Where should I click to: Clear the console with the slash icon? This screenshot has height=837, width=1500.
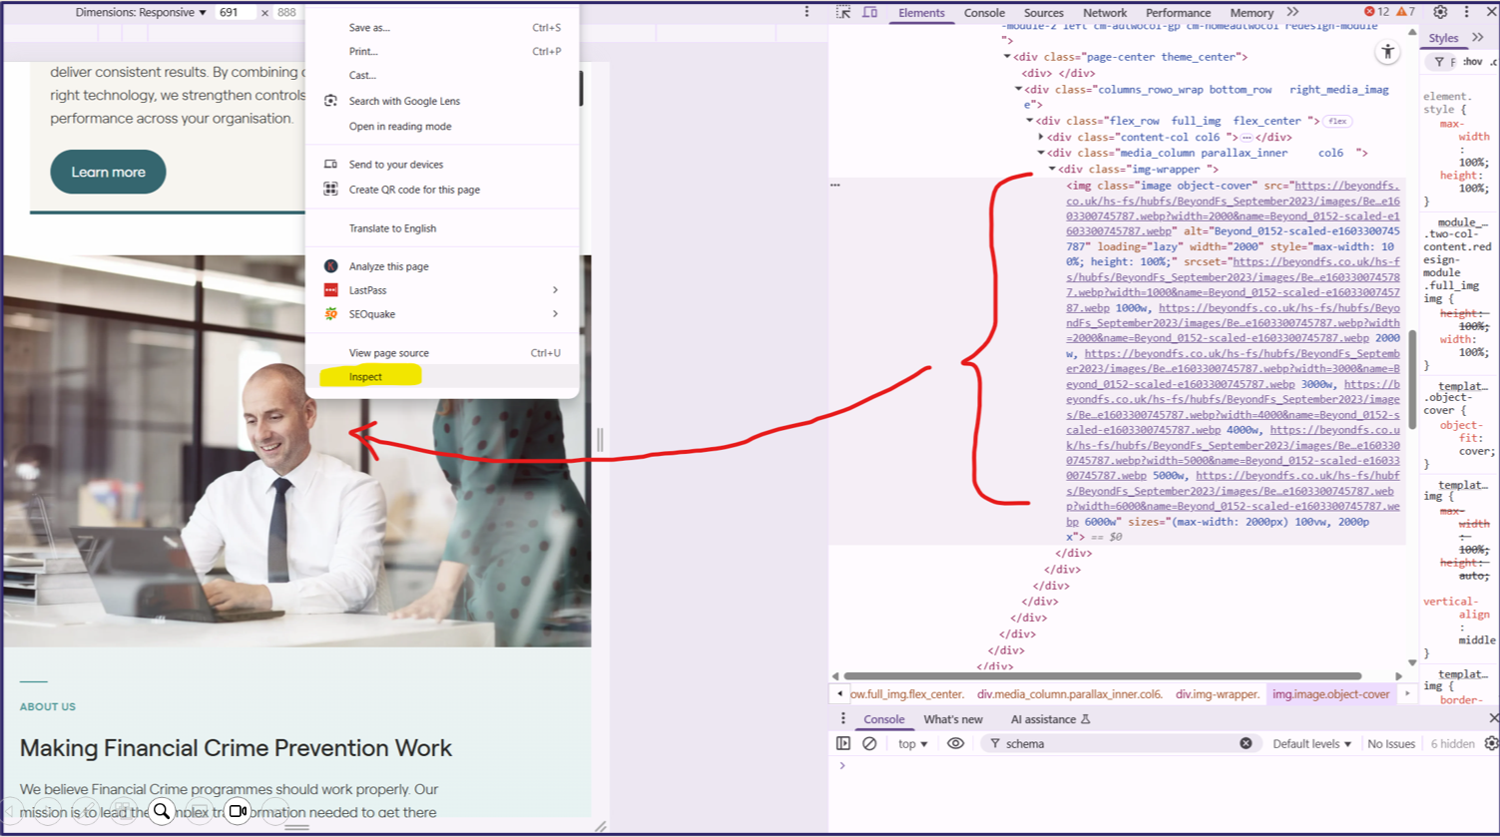(x=869, y=743)
